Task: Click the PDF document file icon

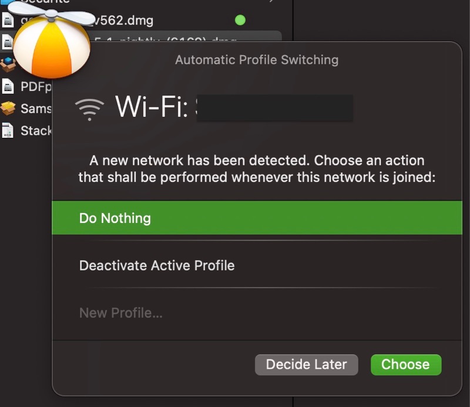Action: [x=8, y=87]
